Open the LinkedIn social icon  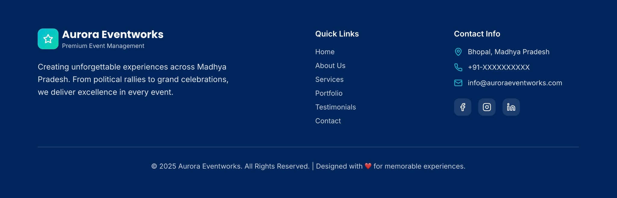pyautogui.click(x=511, y=107)
